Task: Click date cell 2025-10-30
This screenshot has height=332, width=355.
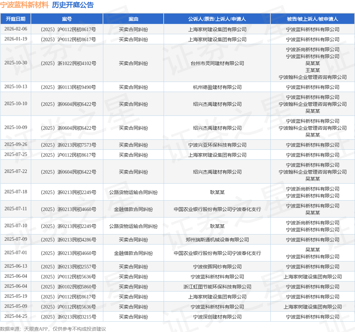Action: pos(16,63)
